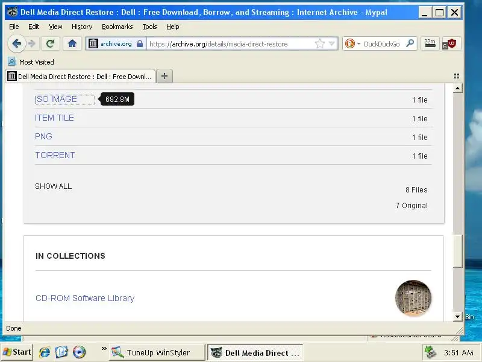
Task: Open the Bookmarks menu
Action: point(117,27)
